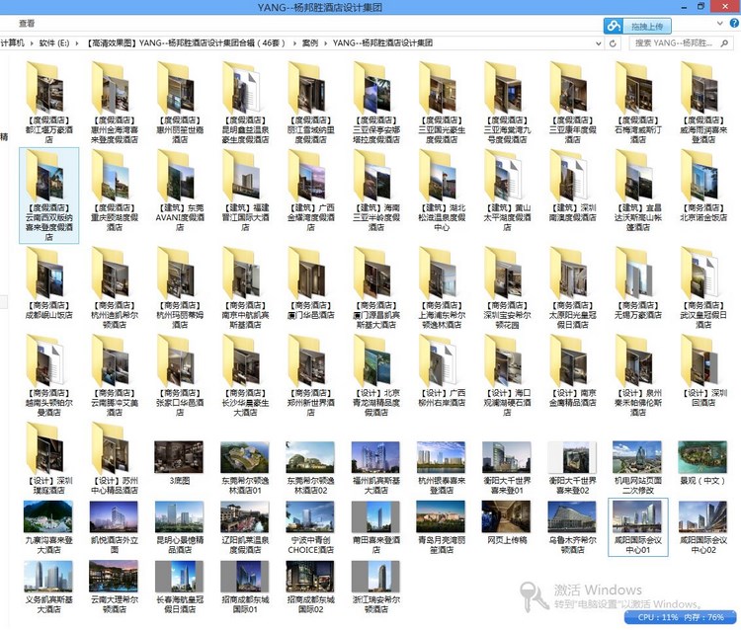The width and height of the screenshot is (741, 630).
Task: Expand subfolders after 合辑（46套） breadcrumb
Action: [x=294, y=43]
